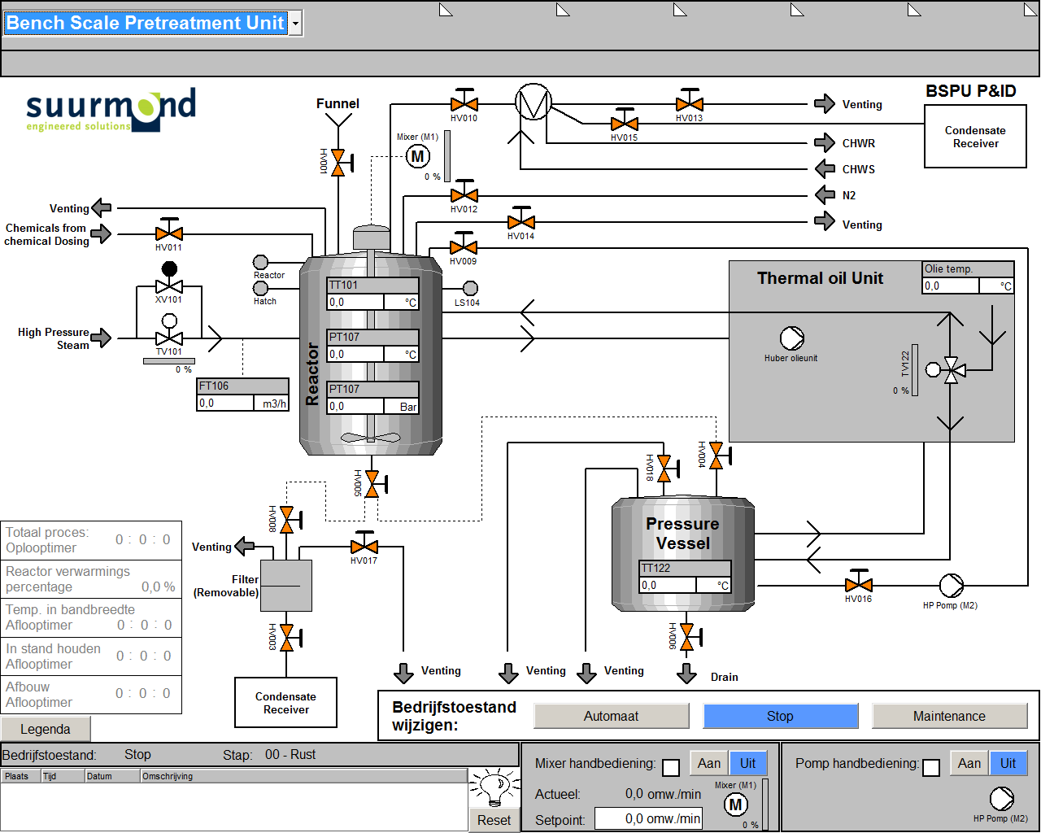
Task: Click the Datum column header
Action: coord(112,776)
